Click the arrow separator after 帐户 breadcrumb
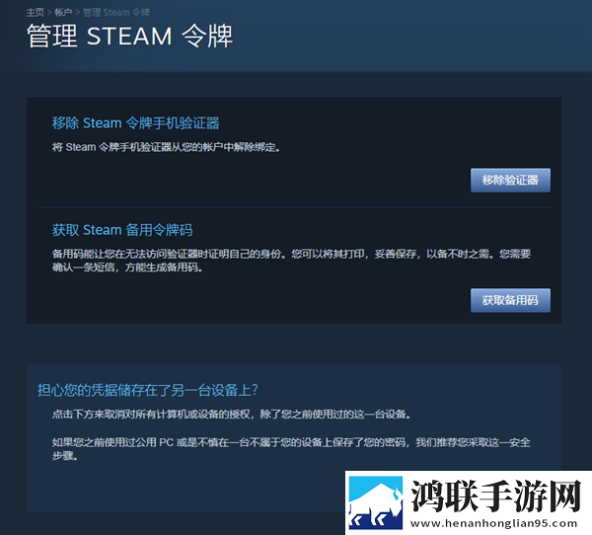The height and width of the screenshot is (535, 592). [x=77, y=13]
